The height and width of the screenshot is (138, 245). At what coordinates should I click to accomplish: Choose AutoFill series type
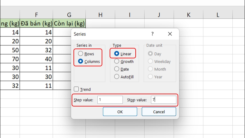pyautogui.click(x=117, y=77)
